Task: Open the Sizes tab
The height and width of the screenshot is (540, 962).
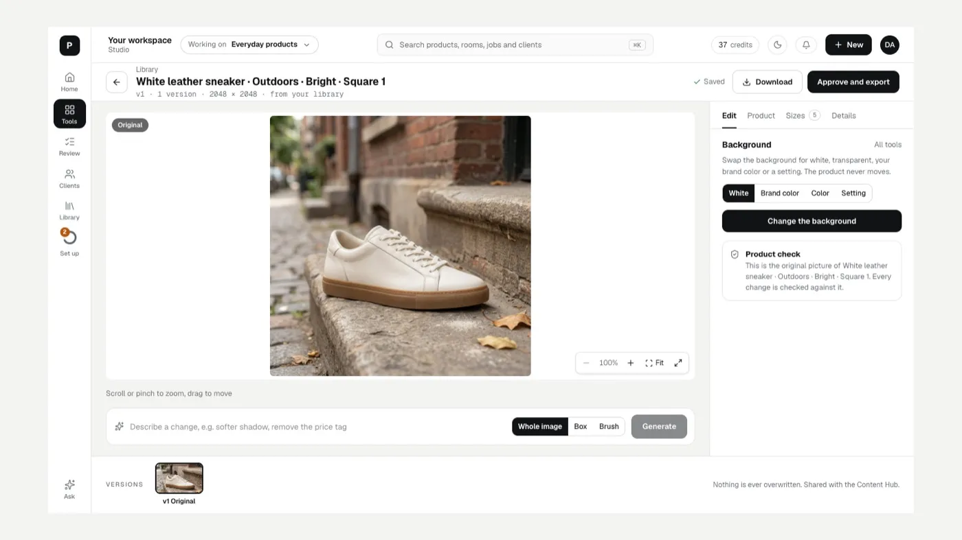Action: (x=803, y=116)
